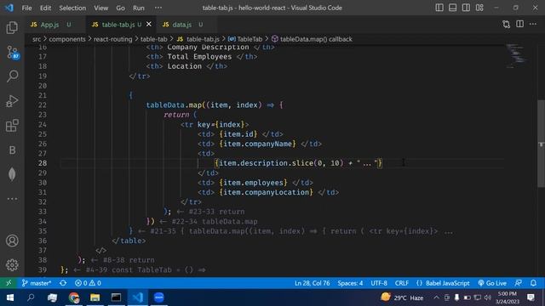Click line number 22 in gutter
The height and width of the screenshot is (306, 545).
[x=43, y=105]
